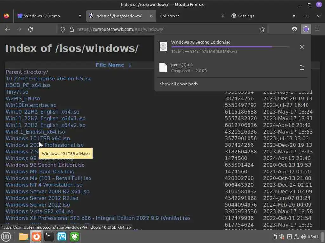
Task: Go back to the previous page
Action: coord(8,29)
